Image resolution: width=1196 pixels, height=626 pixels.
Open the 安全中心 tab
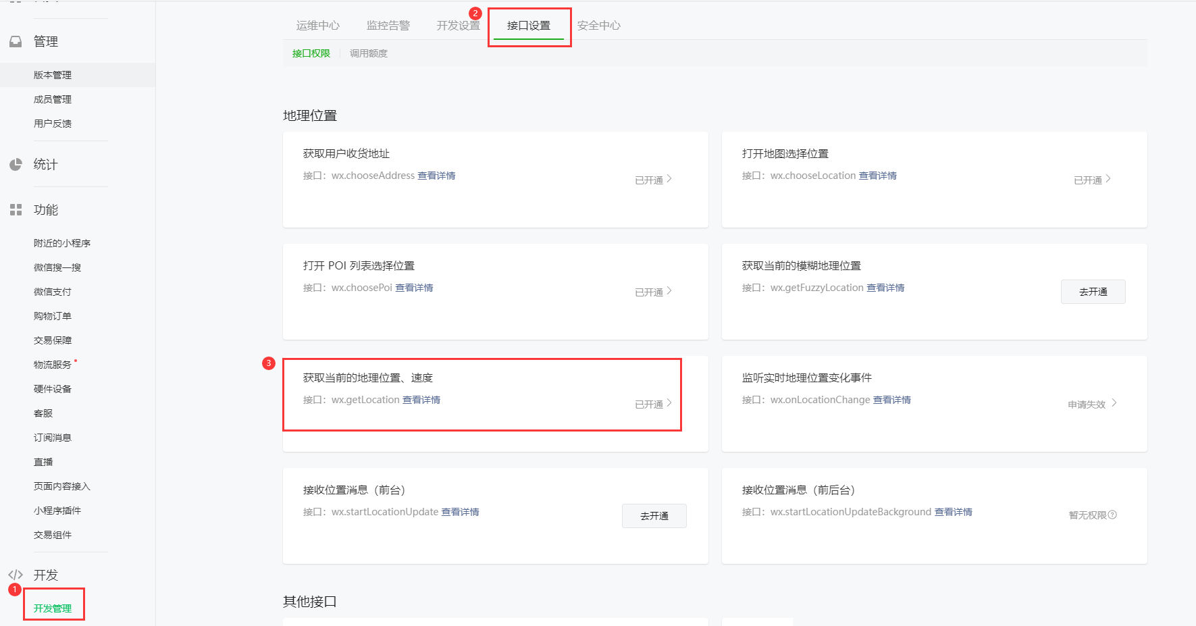tap(598, 26)
